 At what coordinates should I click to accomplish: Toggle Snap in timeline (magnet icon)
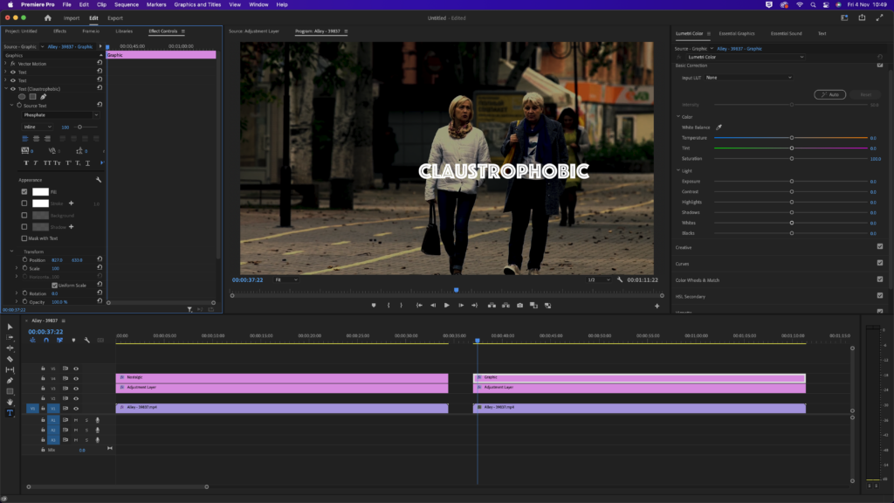46,341
